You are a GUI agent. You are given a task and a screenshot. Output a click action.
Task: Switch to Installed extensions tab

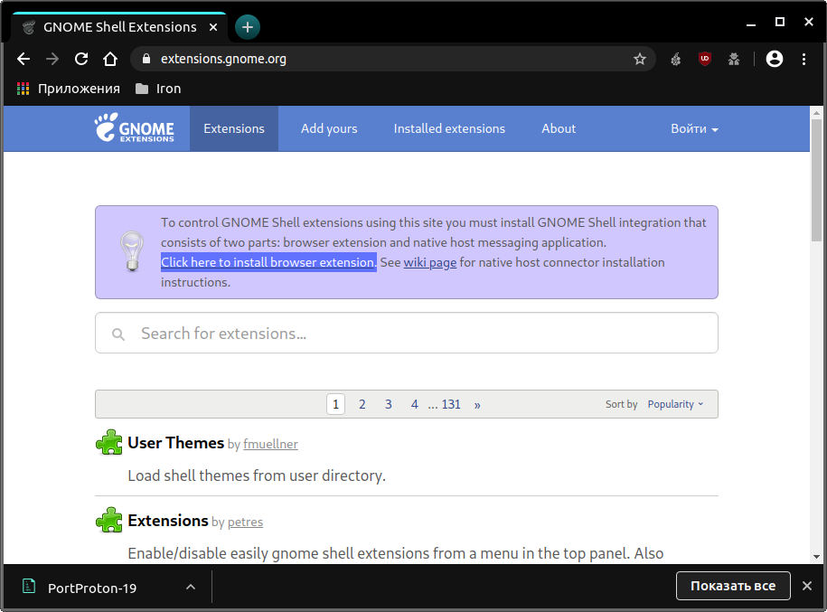tap(449, 128)
